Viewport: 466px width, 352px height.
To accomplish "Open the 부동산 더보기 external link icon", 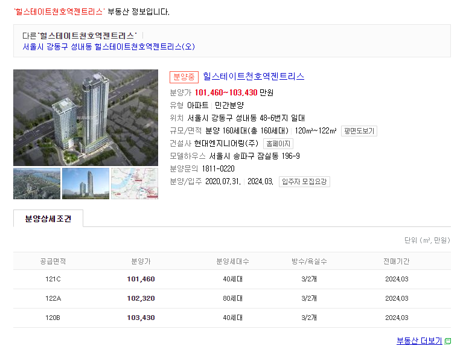I will pyautogui.click(x=448, y=341).
